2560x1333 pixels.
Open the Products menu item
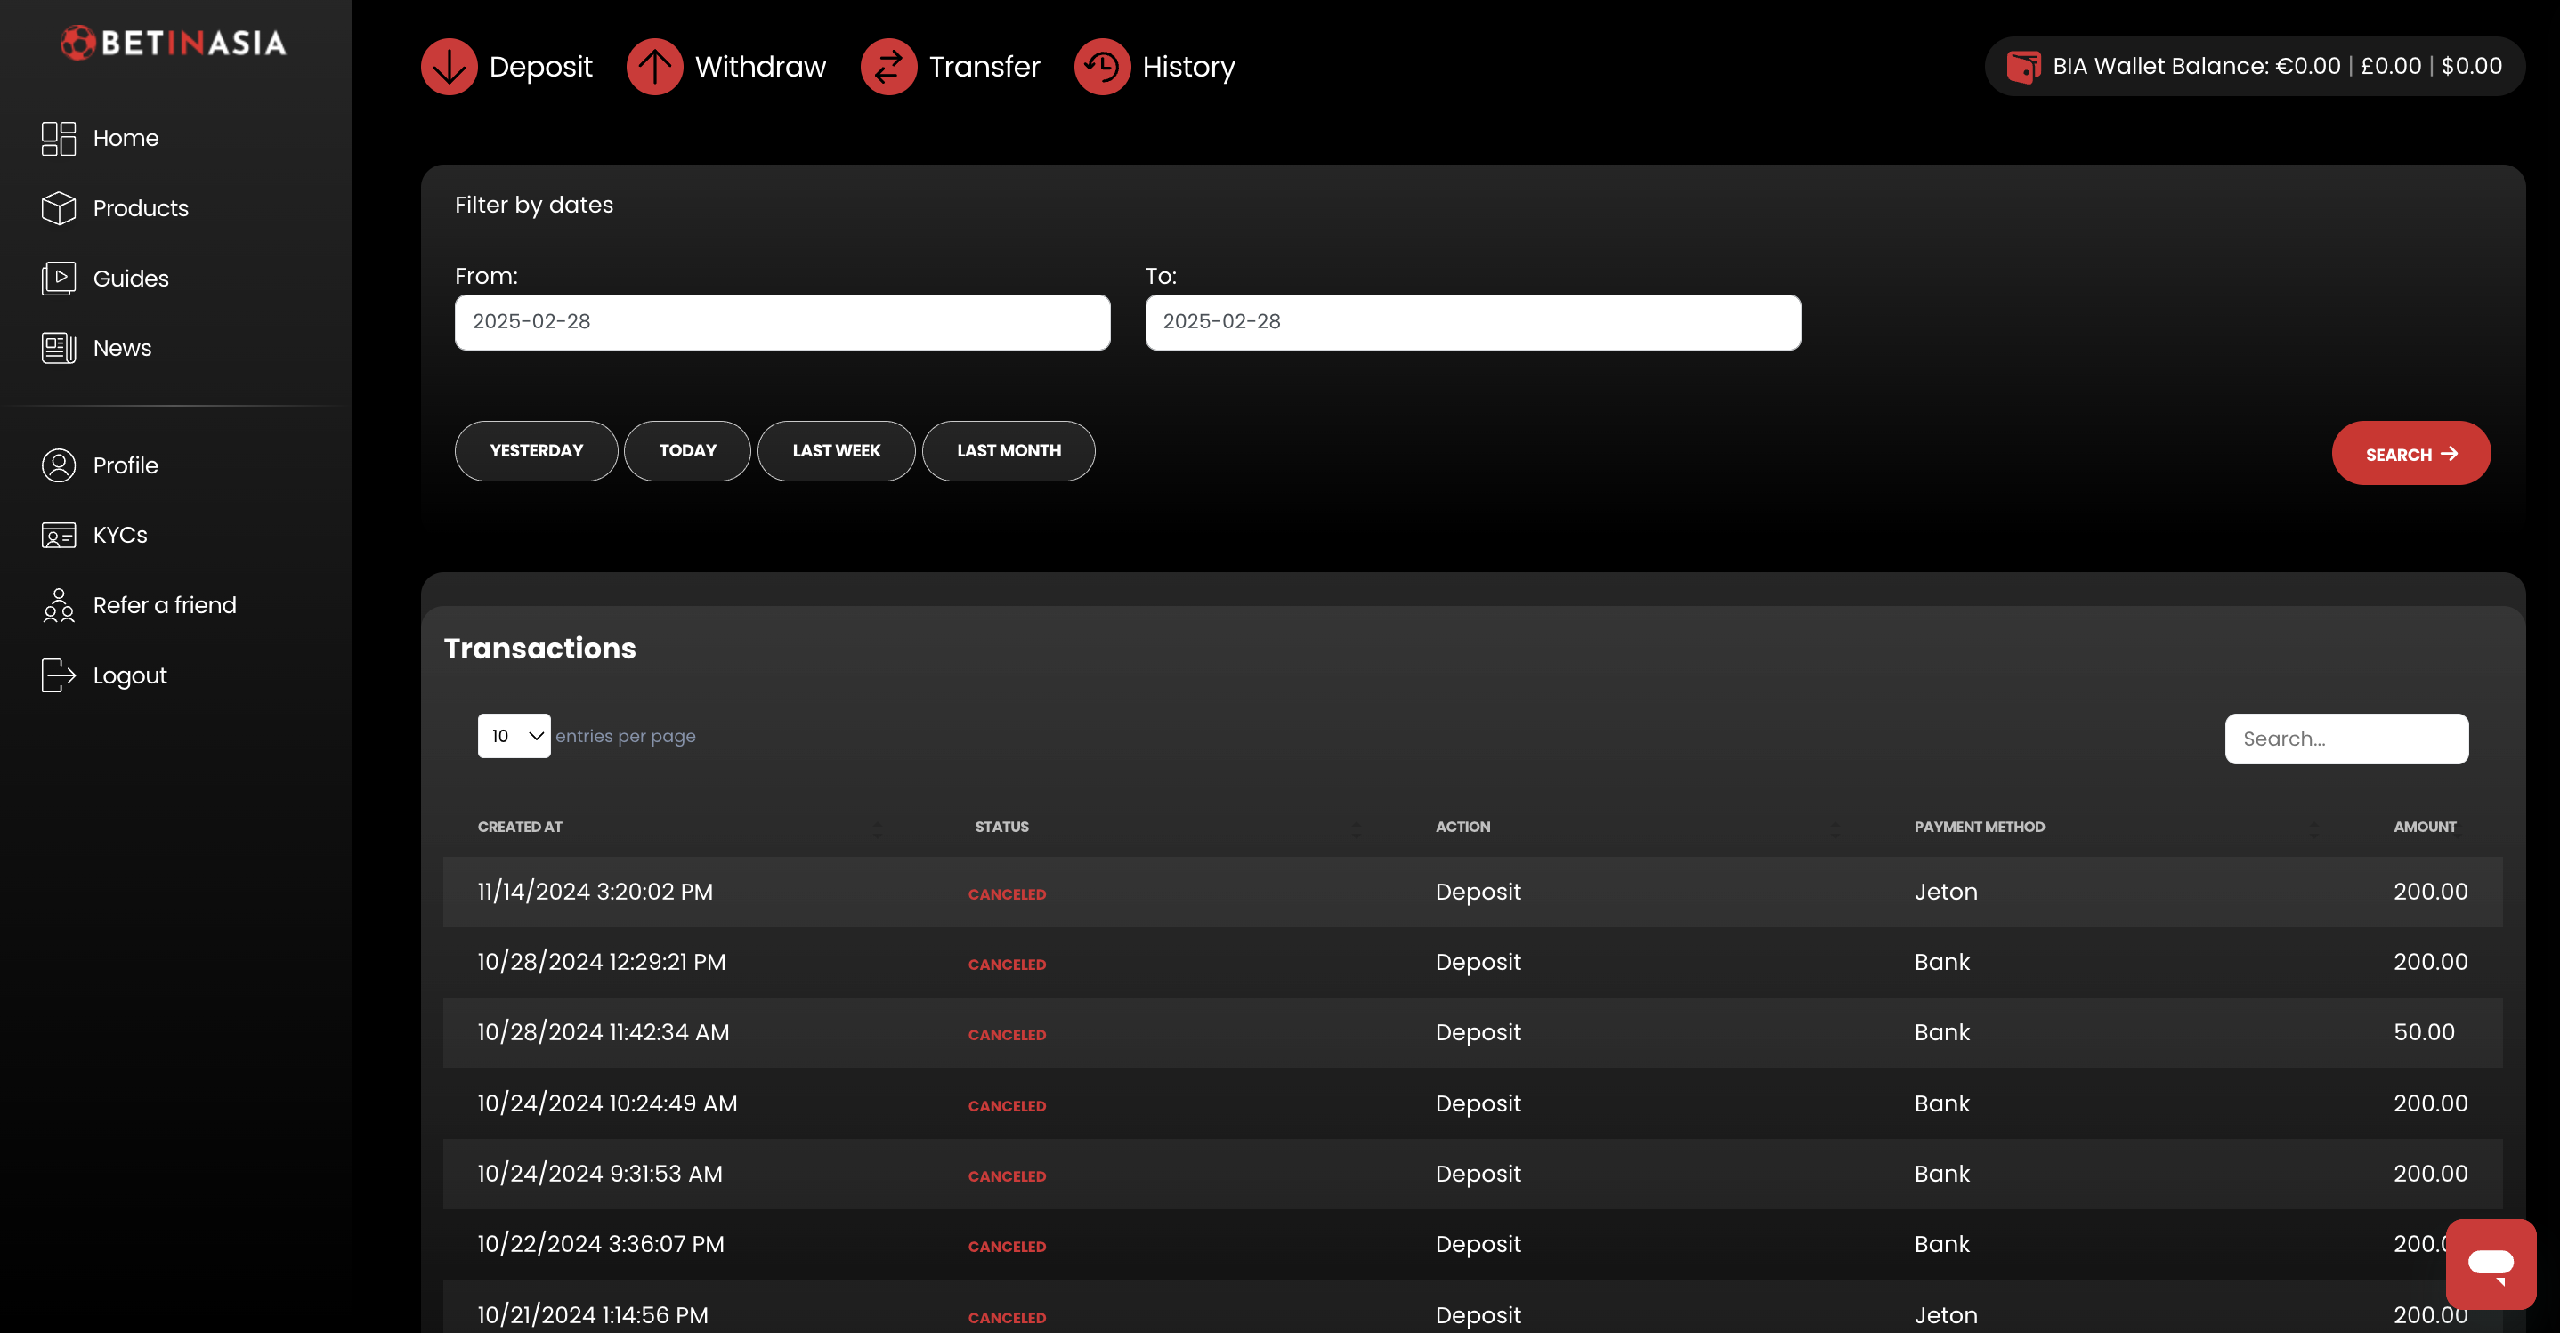point(140,207)
